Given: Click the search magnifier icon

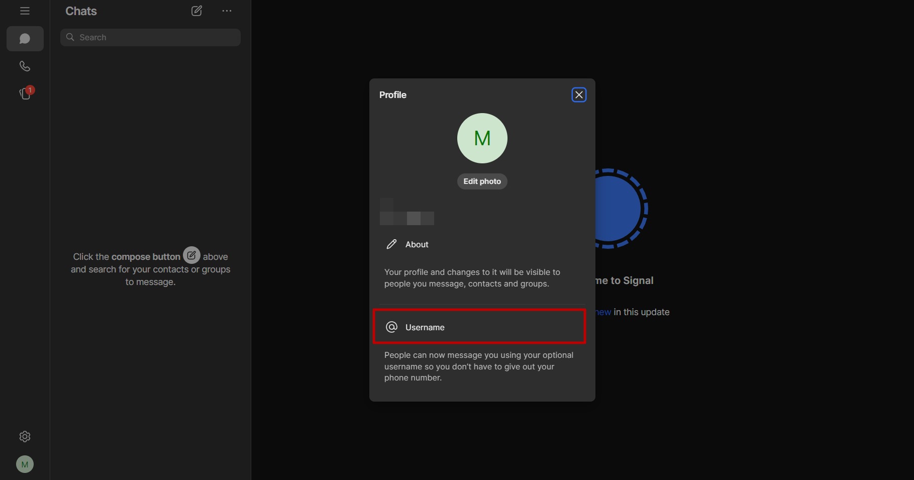Looking at the screenshot, I should [x=70, y=37].
